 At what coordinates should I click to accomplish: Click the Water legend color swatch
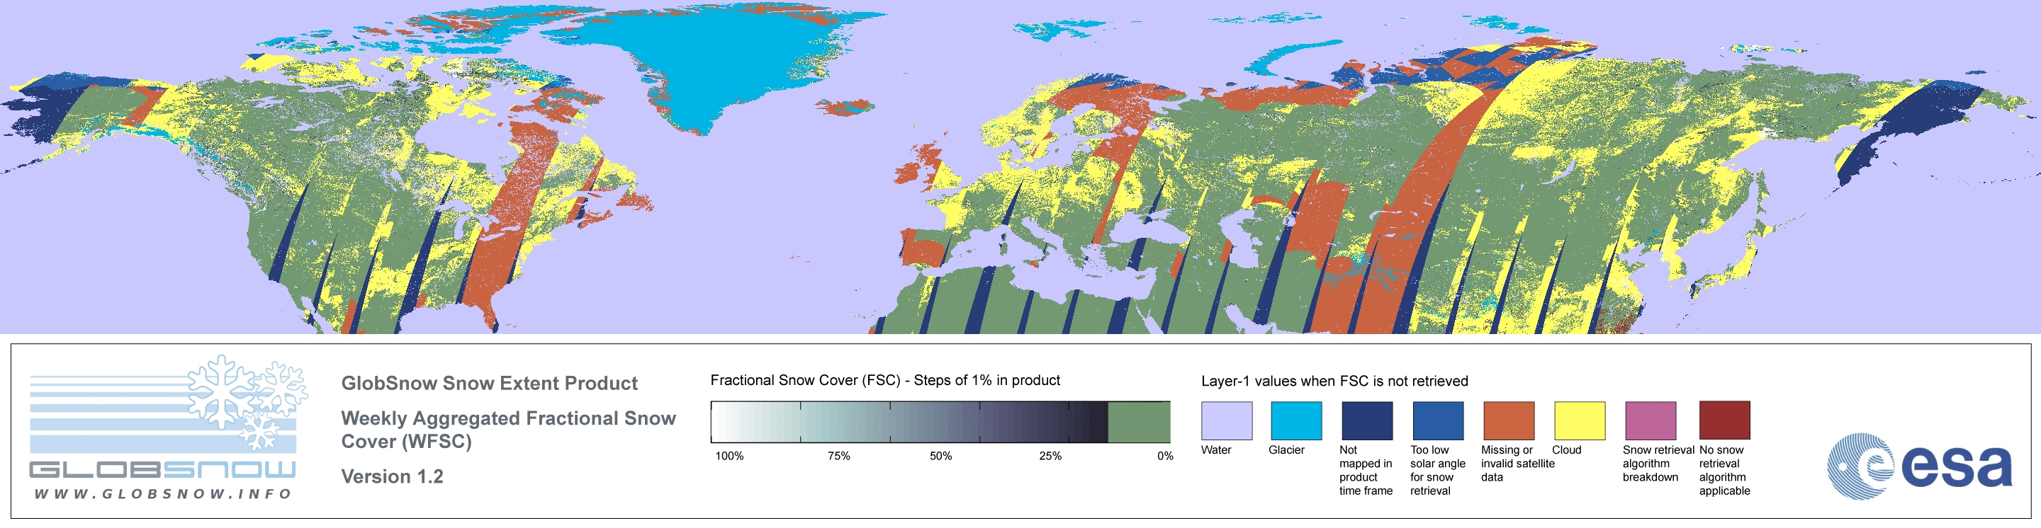click(1227, 420)
